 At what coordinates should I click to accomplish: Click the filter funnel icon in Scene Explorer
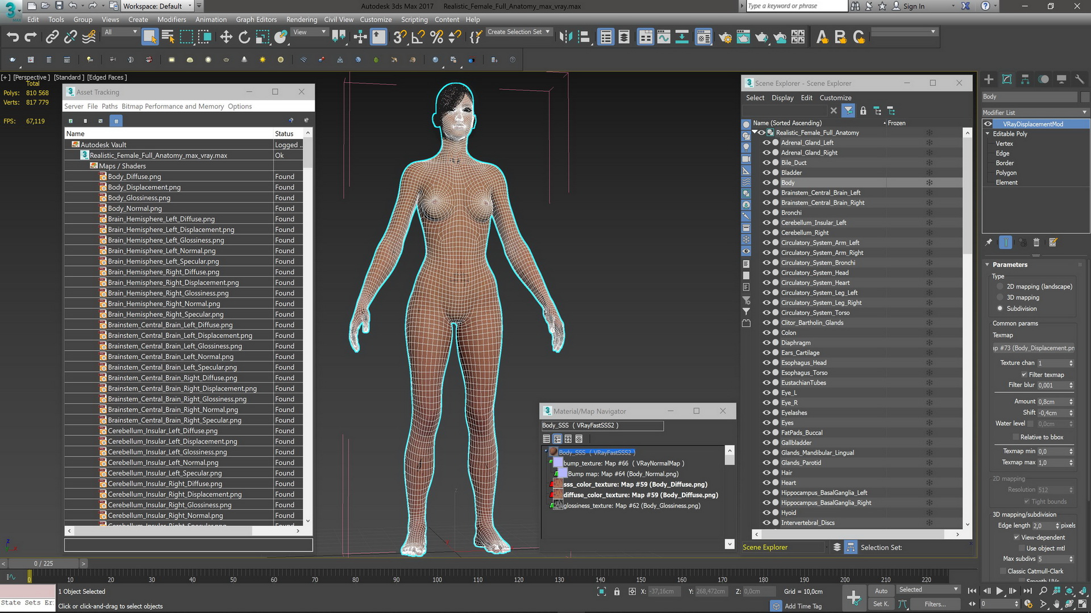click(848, 111)
